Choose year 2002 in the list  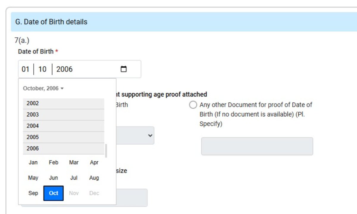(x=64, y=103)
